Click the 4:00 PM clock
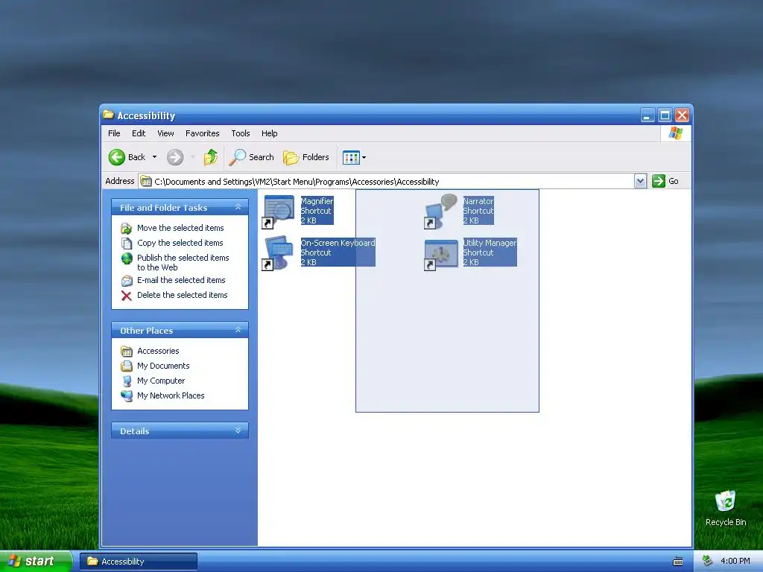Viewport: 763px width, 572px height. coord(735,561)
